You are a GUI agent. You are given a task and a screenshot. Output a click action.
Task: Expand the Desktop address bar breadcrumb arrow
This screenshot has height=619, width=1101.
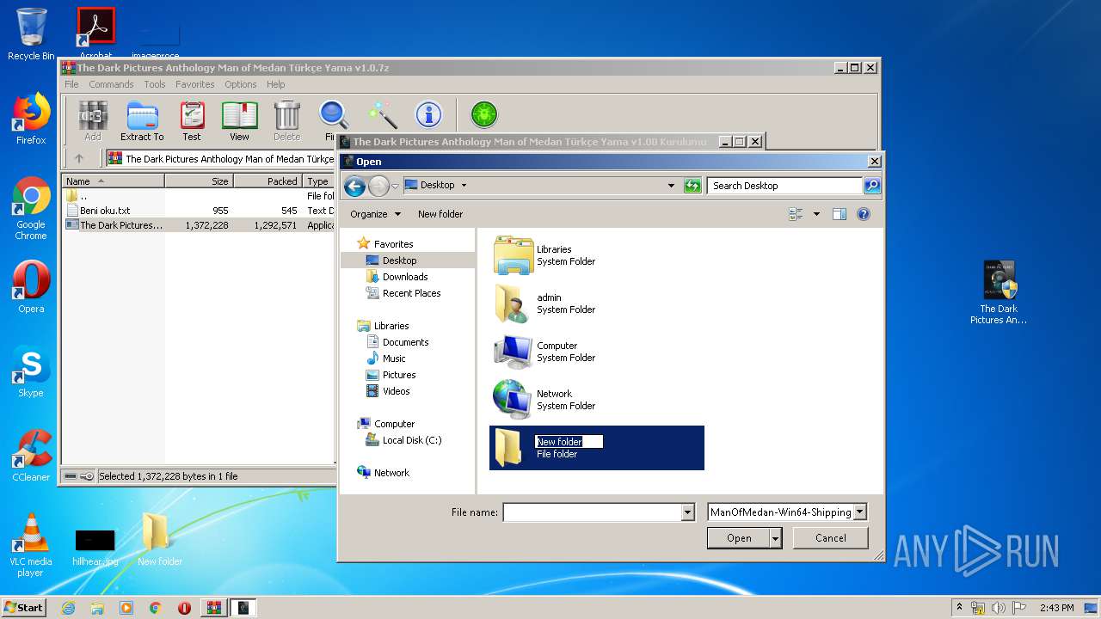pos(464,185)
